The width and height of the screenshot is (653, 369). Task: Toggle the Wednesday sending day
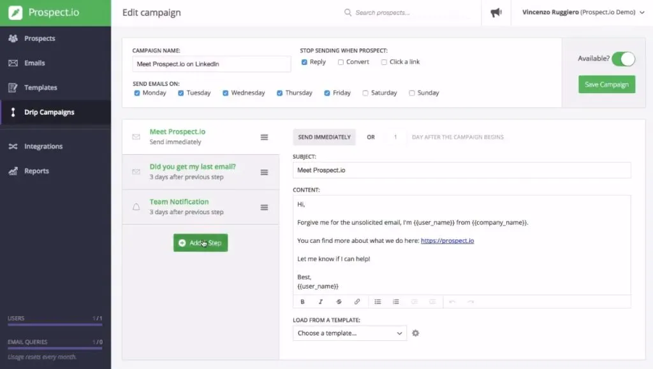coord(225,93)
